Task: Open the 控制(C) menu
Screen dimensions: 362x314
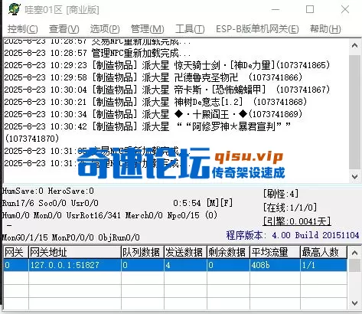Action: point(23,29)
